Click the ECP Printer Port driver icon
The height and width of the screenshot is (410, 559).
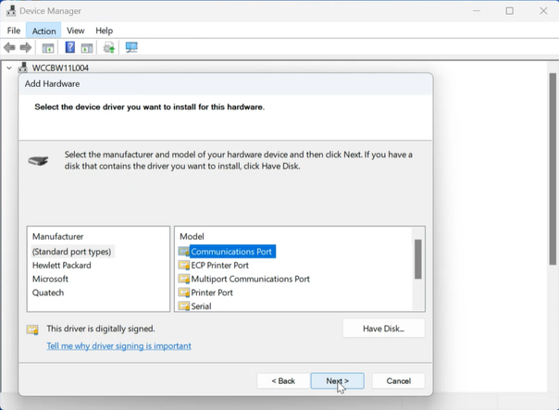(184, 266)
